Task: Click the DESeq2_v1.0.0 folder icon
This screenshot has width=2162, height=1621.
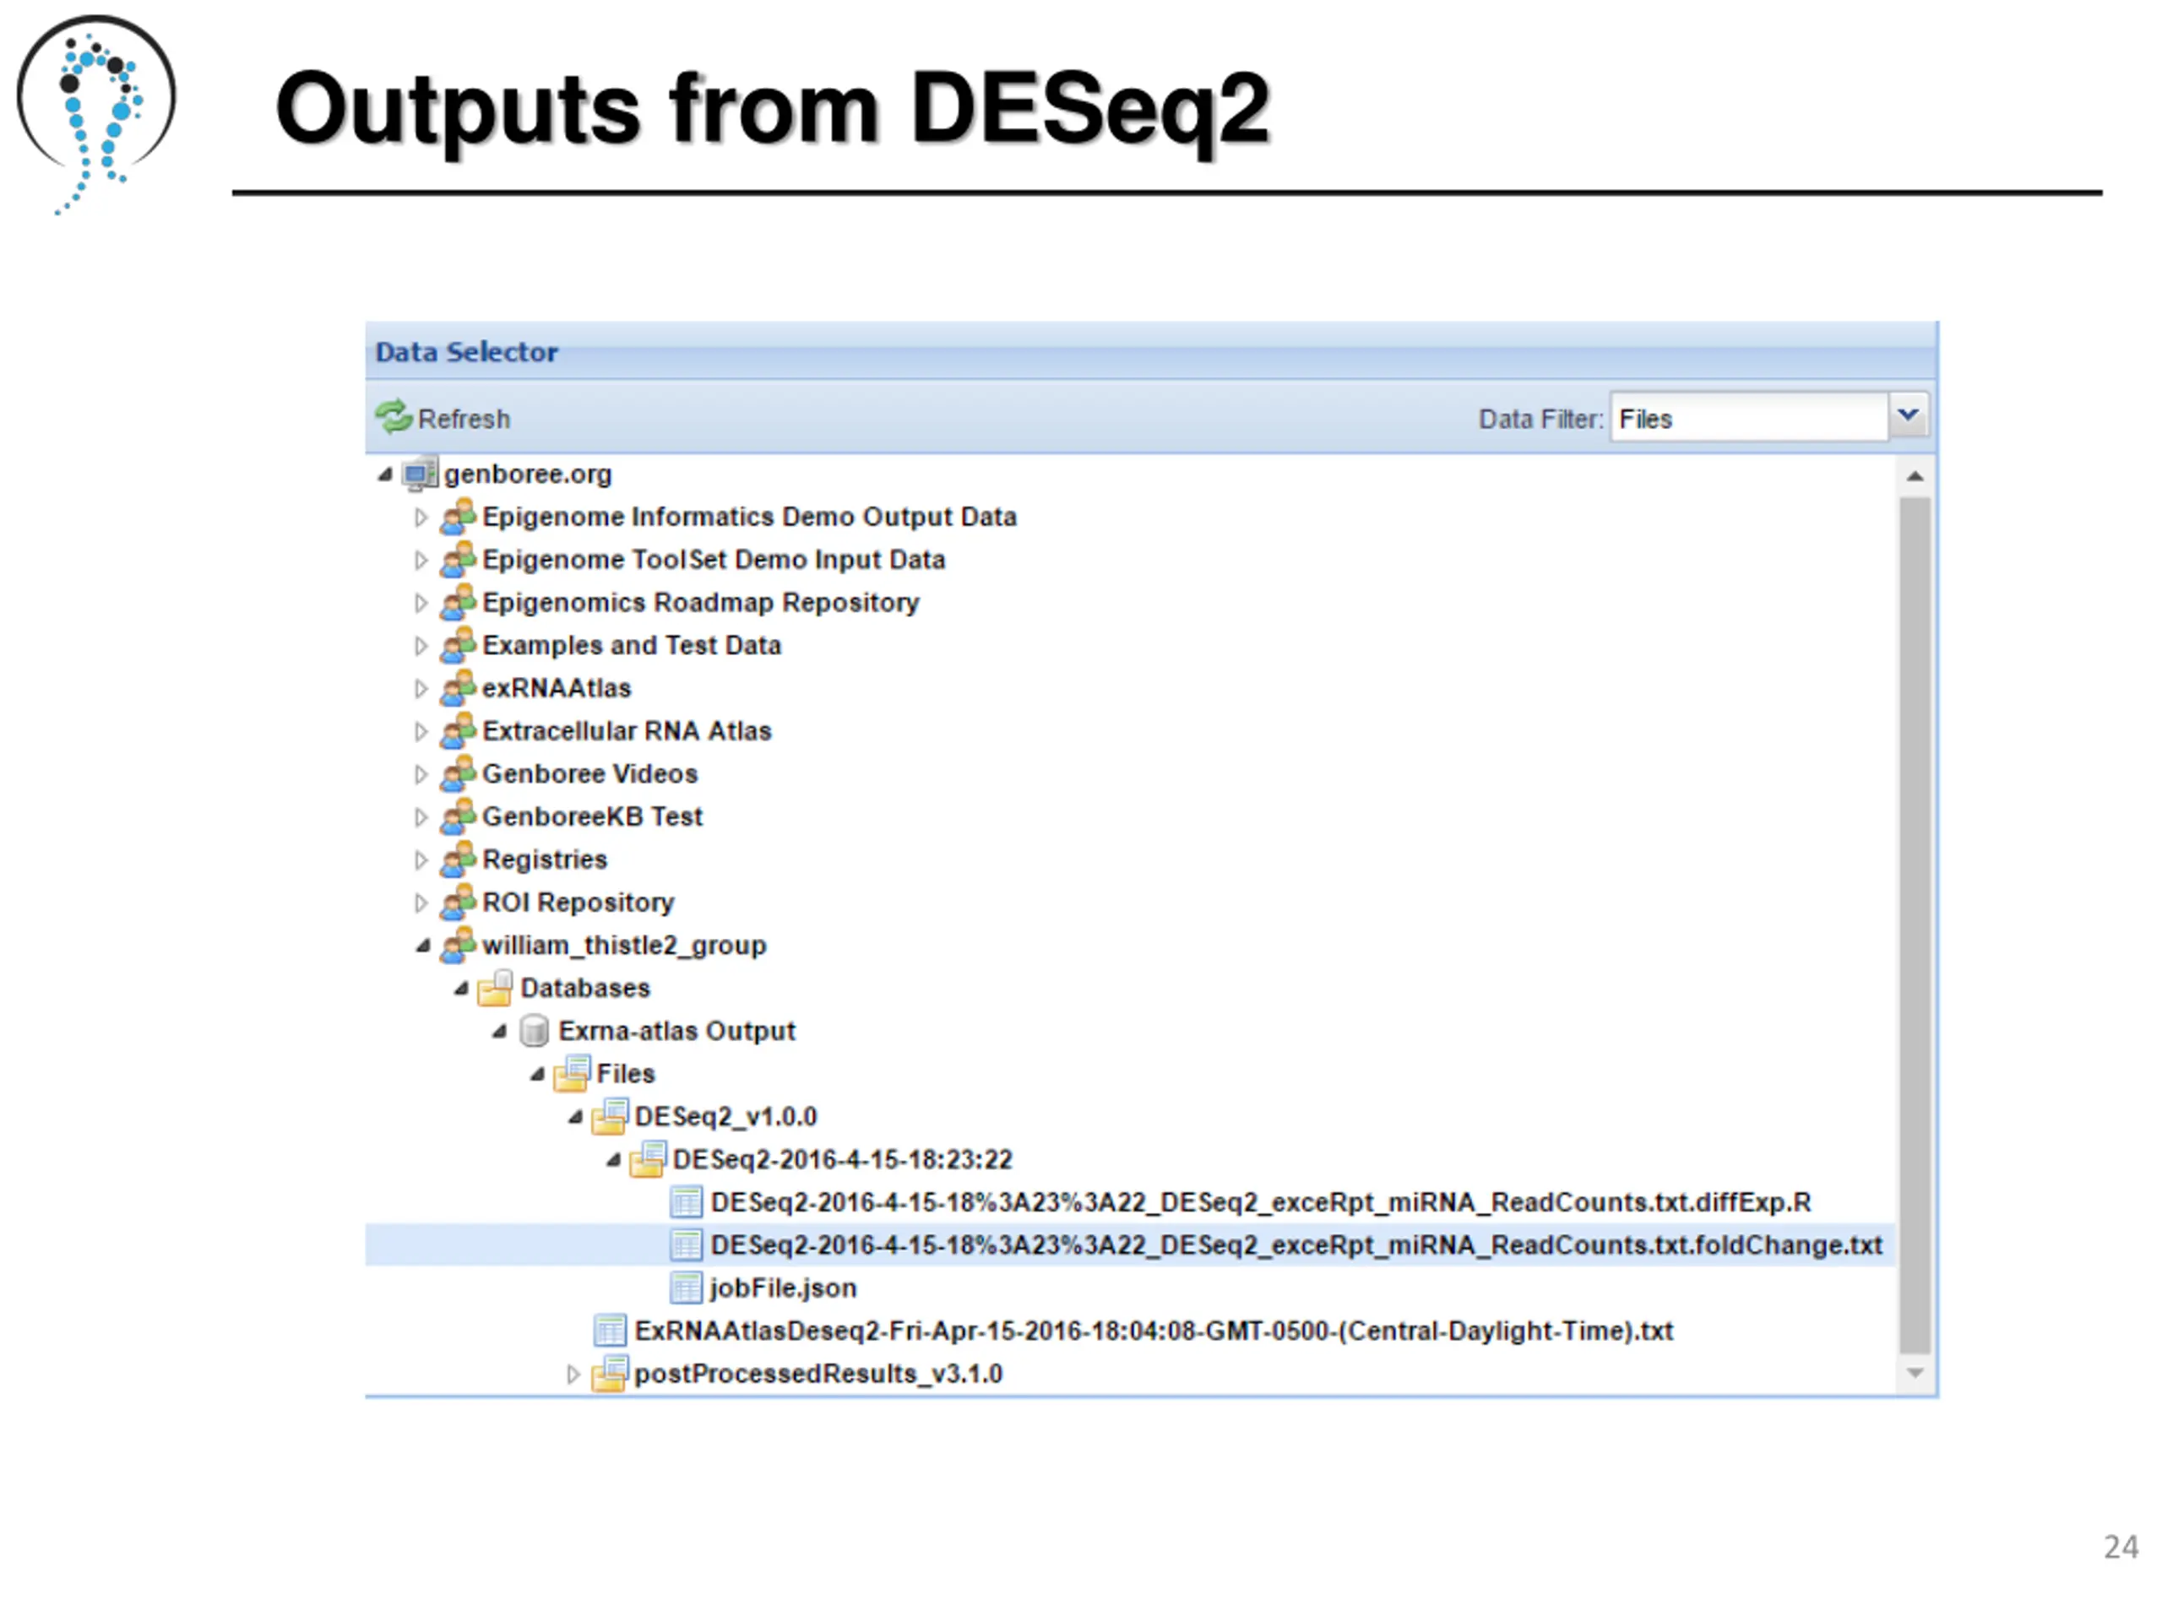Action: point(610,1116)
